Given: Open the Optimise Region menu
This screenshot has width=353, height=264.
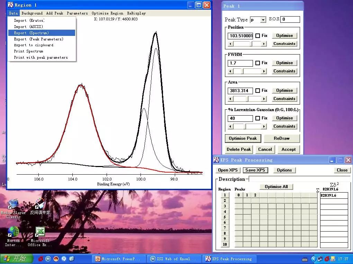Looking at the screenshot, I should point(107,13).
